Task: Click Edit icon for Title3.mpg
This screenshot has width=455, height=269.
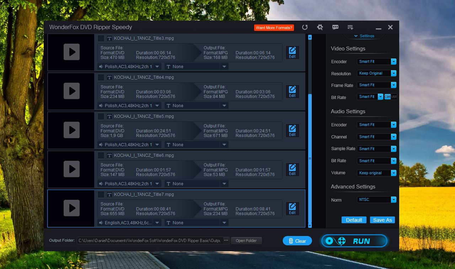Action: click(292, 53)
